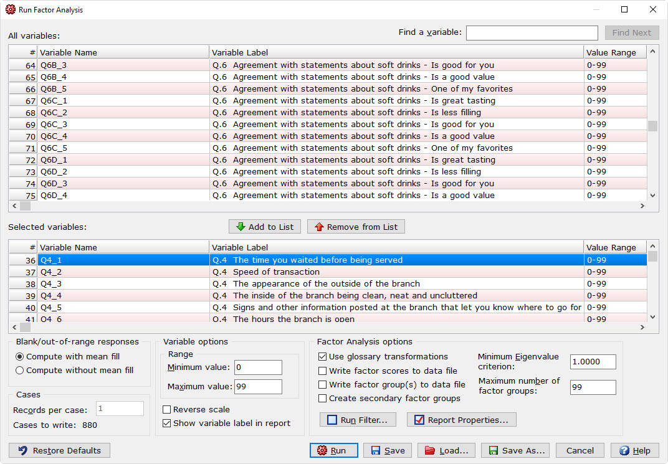Select row 74 Q6D_3 in All variables
668x464 pixels.
(328, 184)
